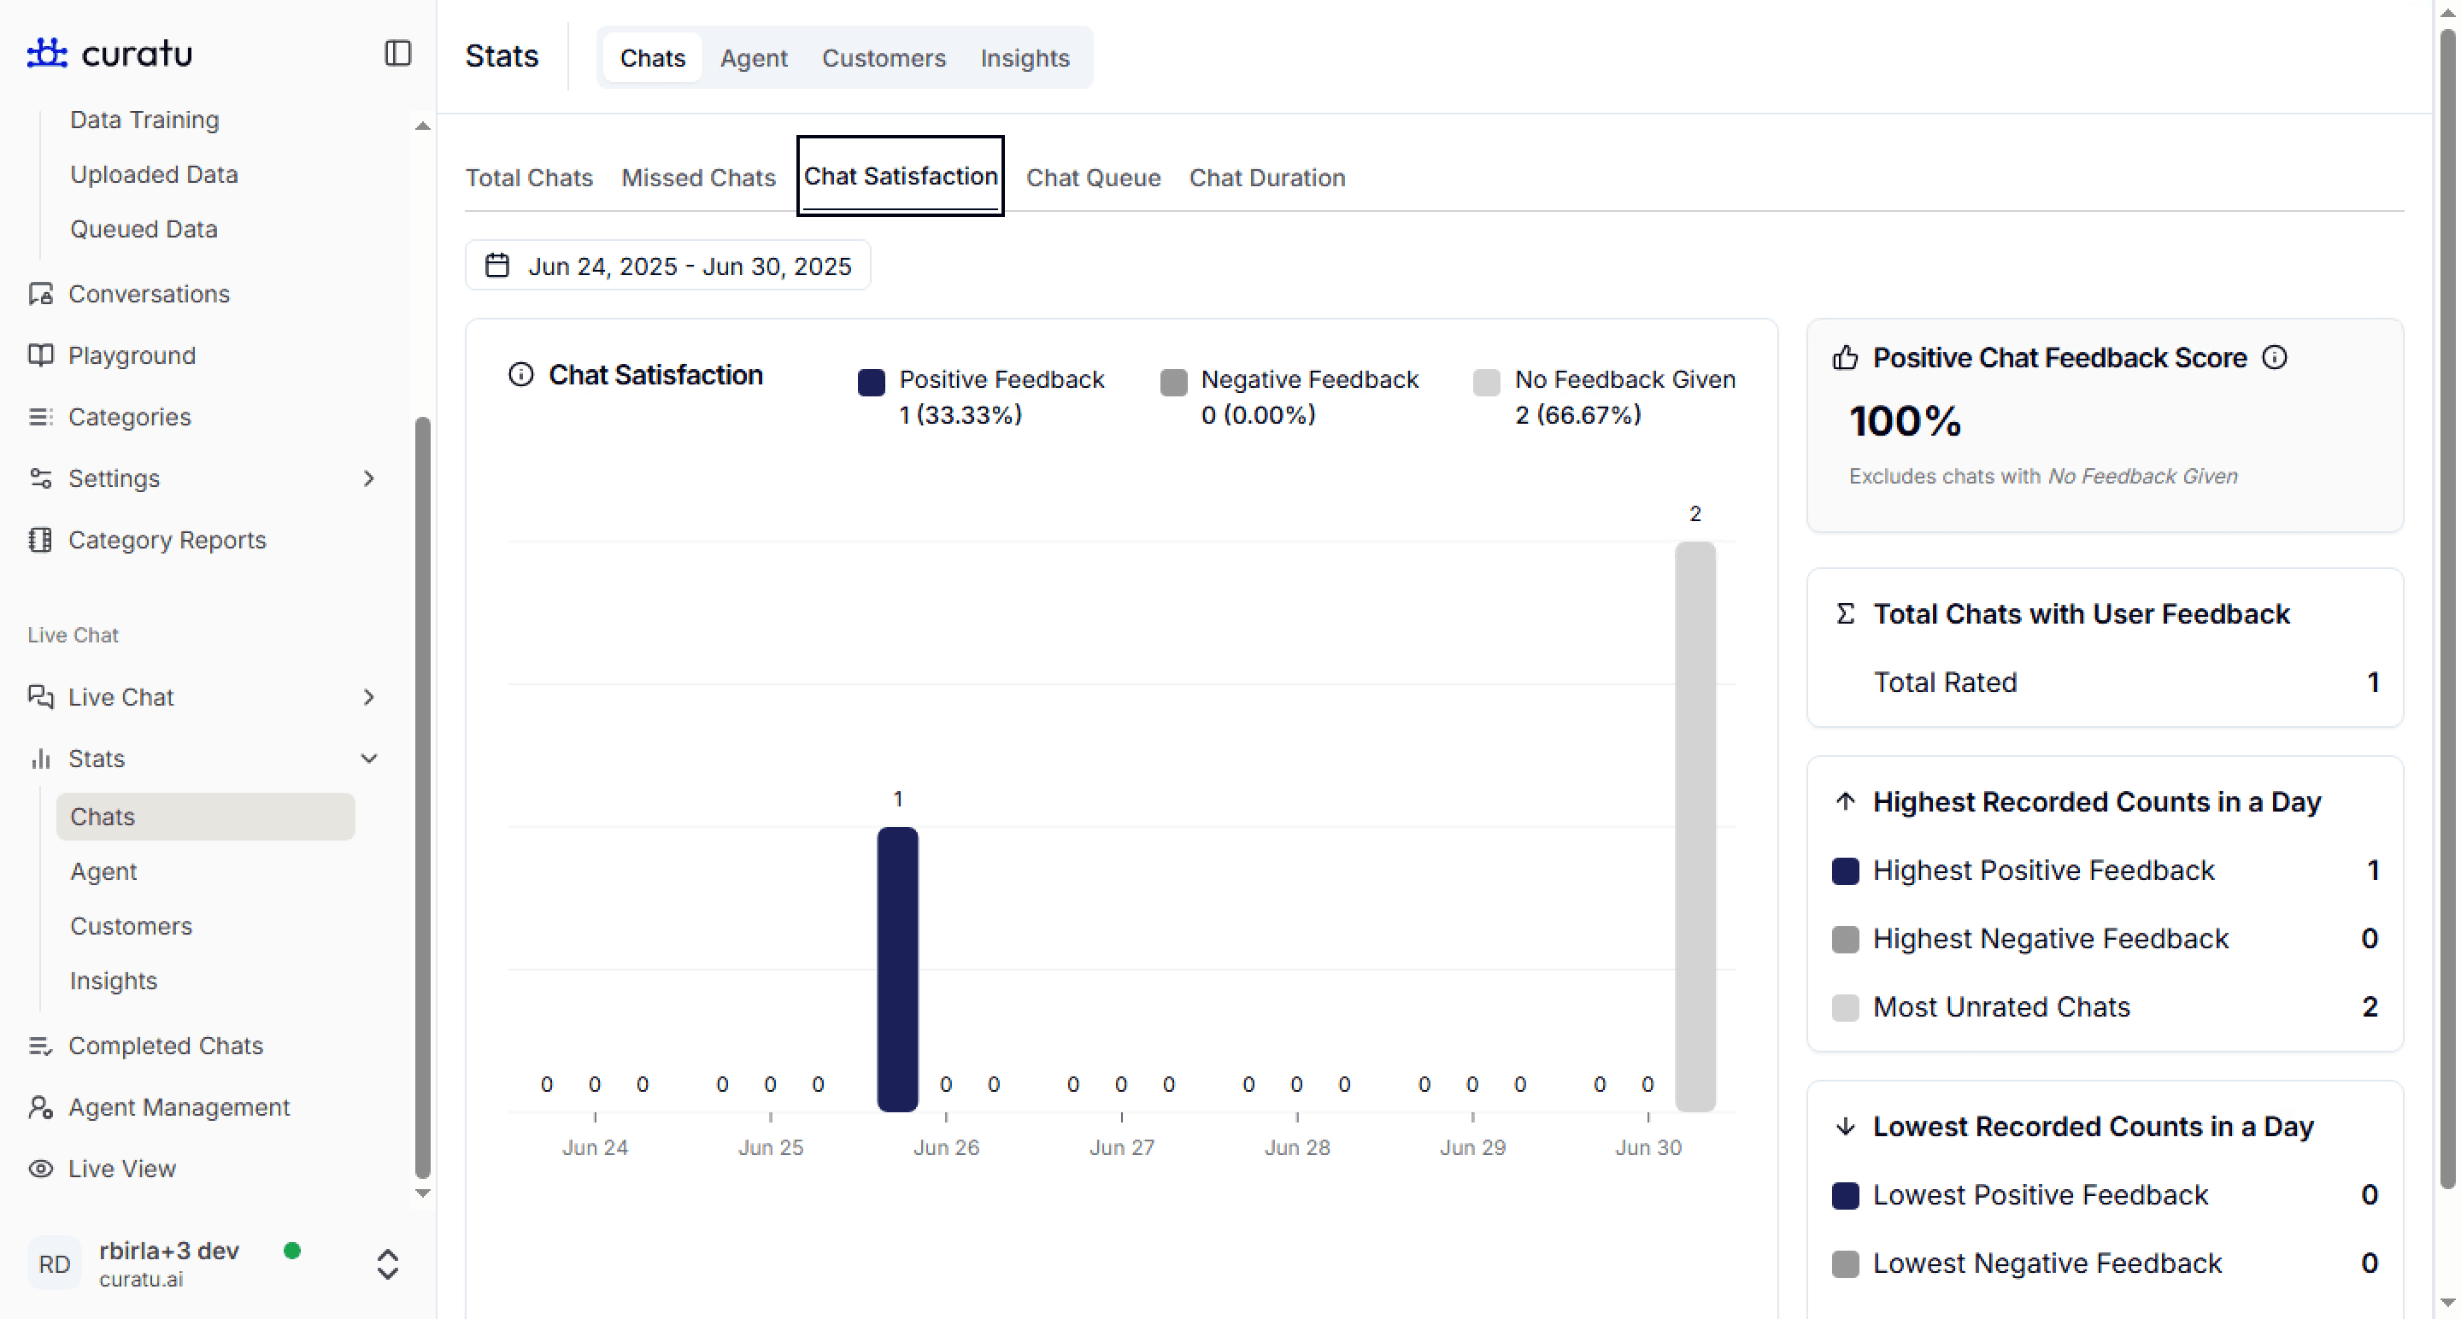Click the sidebar scroll up arrow

coord(422,126)
